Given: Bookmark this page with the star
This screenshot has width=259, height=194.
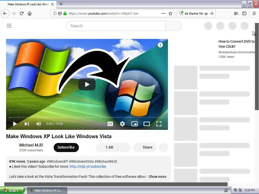Looking at the screenshot, I should click(170, 13).
